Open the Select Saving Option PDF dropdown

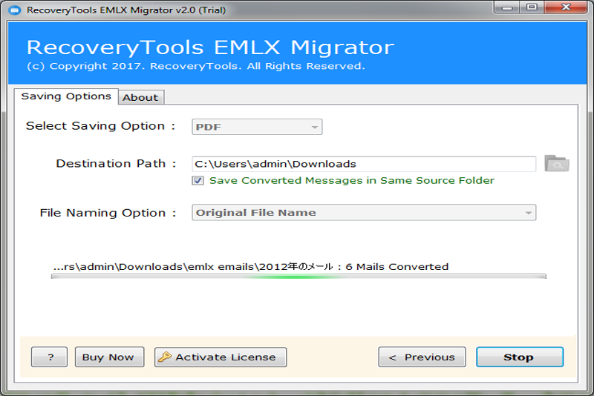(x=257, y=127)
